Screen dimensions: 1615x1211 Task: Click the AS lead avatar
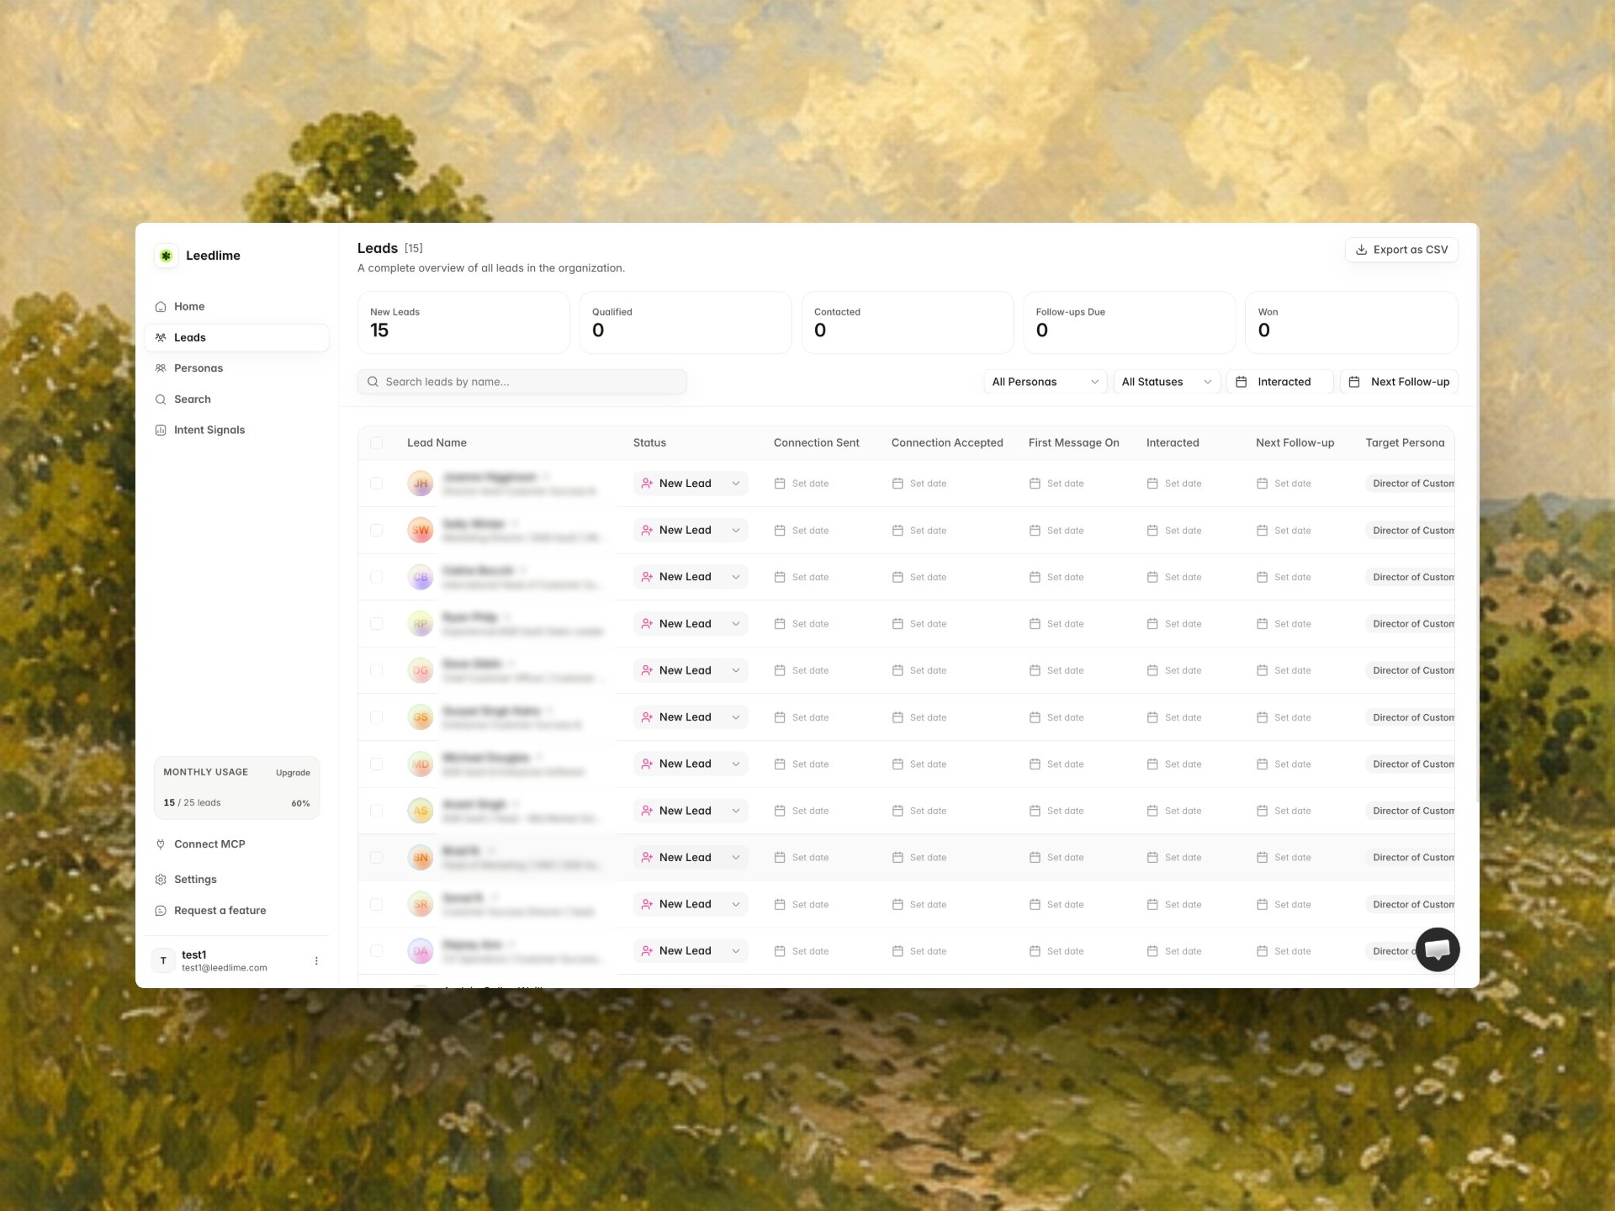(421, 811)
